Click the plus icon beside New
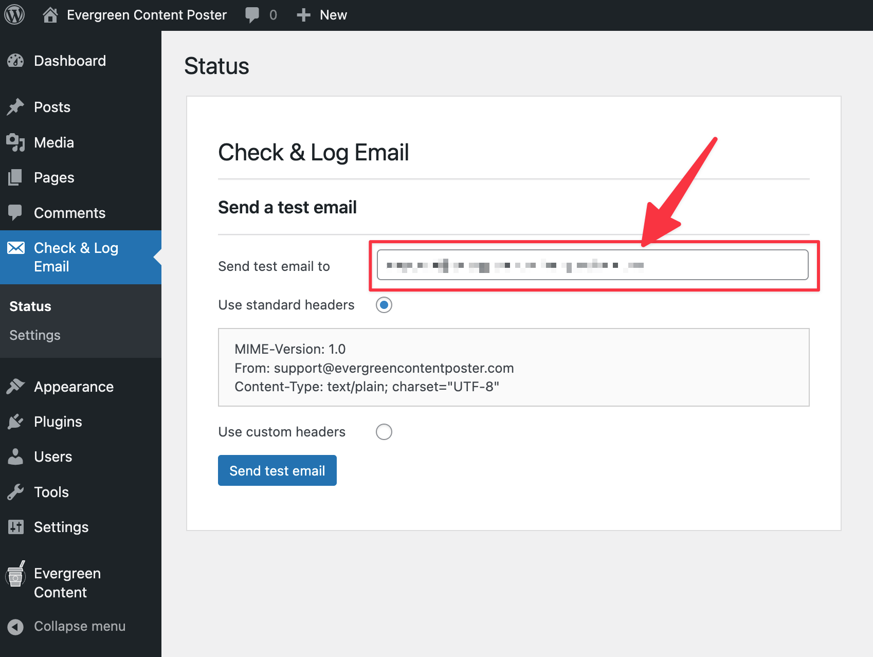The height and width of the screenshot is (657, 873). pyautogui.click(x=303, y=15)
